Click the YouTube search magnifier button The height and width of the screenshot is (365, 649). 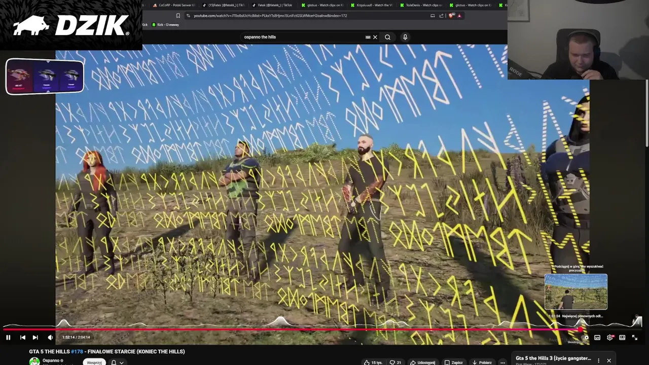(387, 37)
